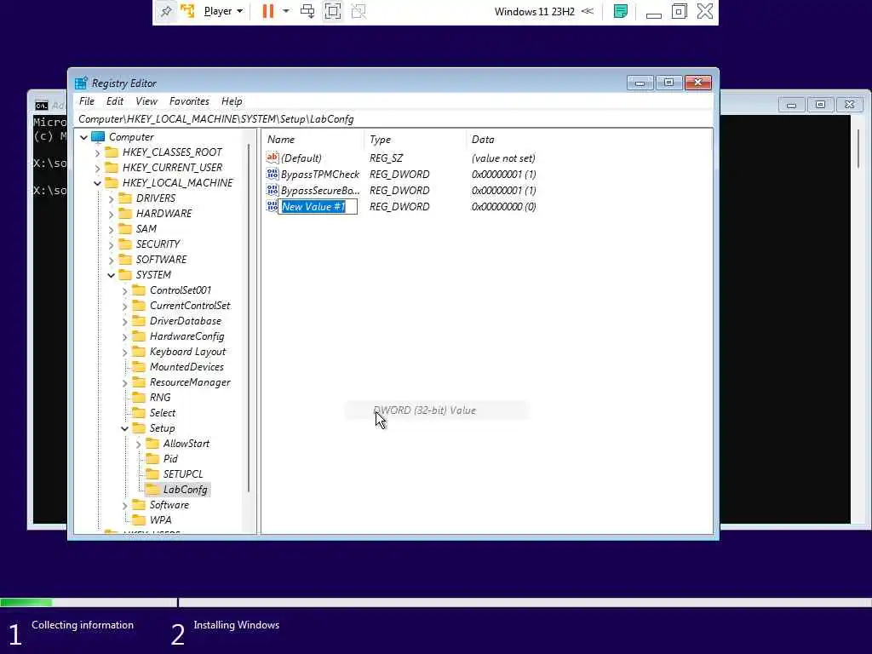Viewport: 872px width, 654px height.
Task: Click the Command Prompt title bar icon
Action: pos(41,106)
